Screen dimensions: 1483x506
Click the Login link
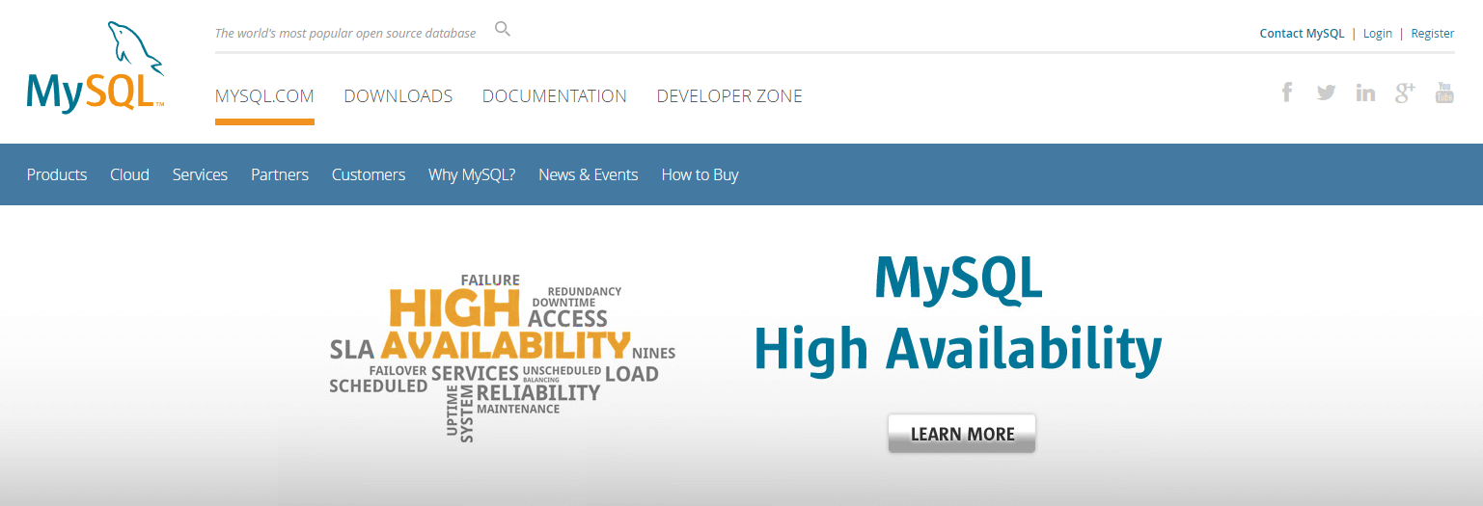[x=1378, y=33]
